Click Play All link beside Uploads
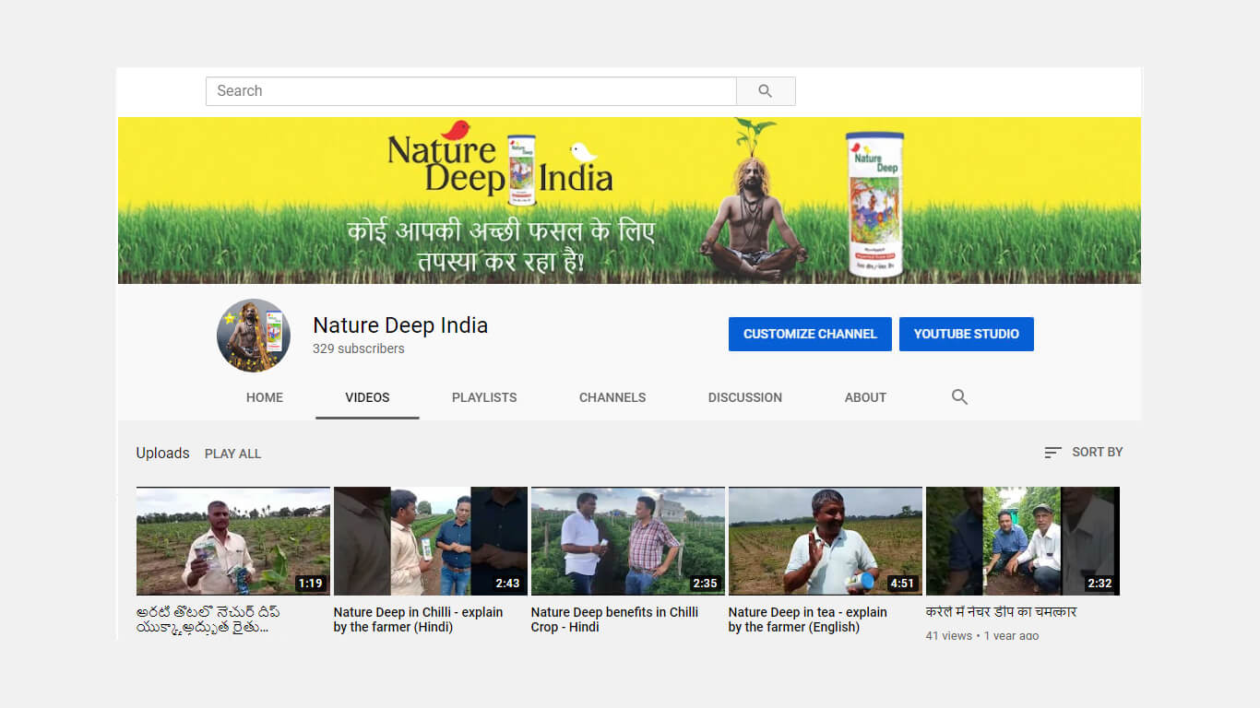The height and width of the screenshot is (708, 1260). tap(232, 454)
